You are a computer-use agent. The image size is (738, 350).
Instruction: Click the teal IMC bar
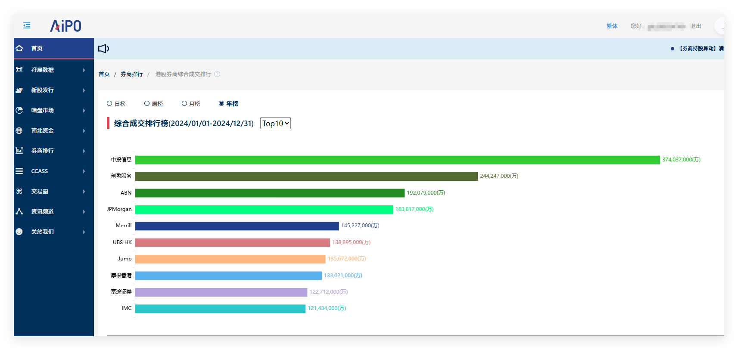220,308
